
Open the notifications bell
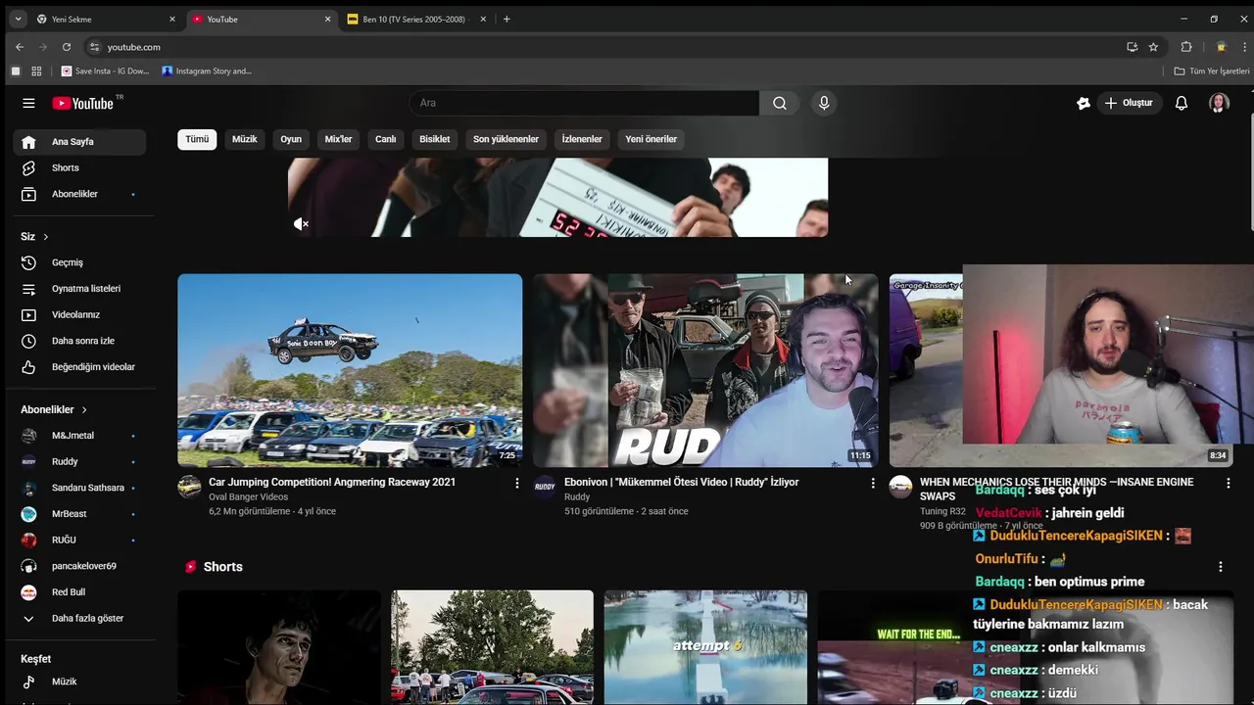point(1182,103)
